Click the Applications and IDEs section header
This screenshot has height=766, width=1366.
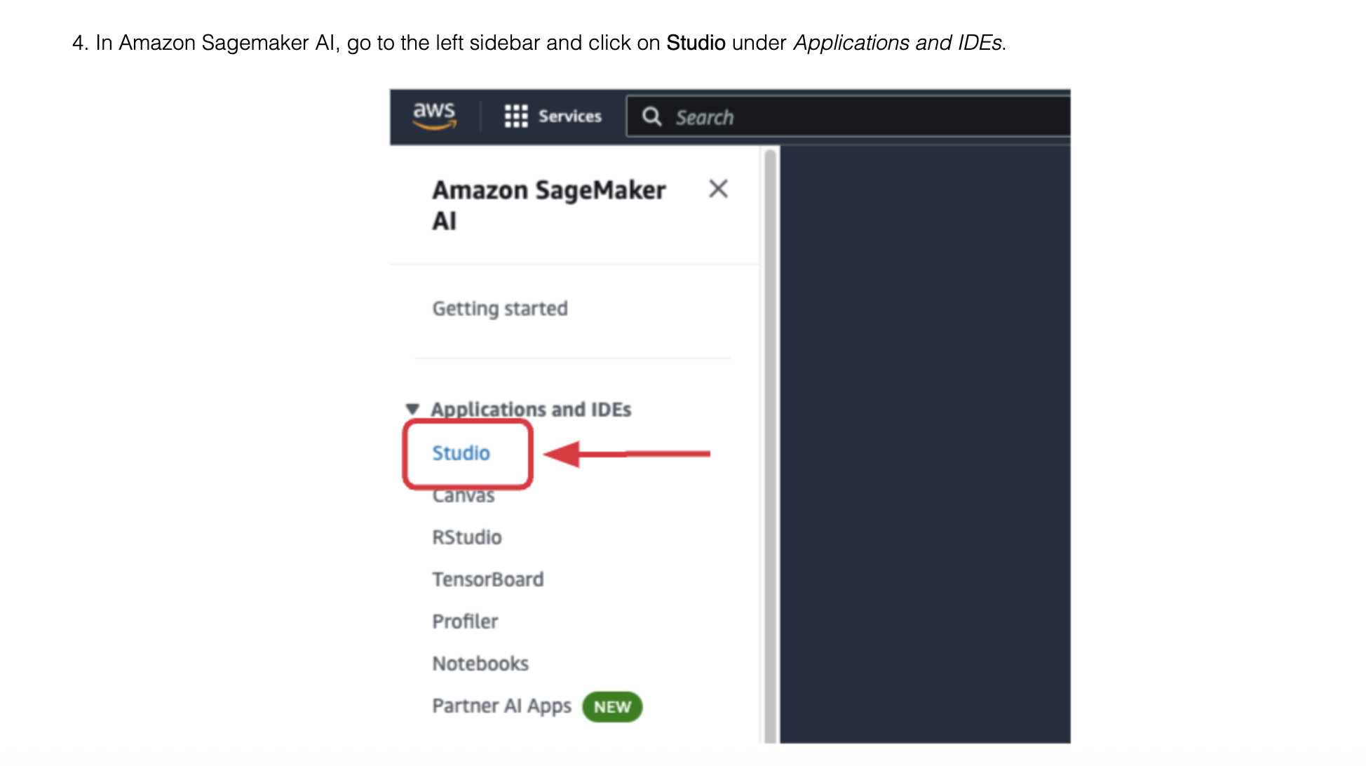coord(531,409)
